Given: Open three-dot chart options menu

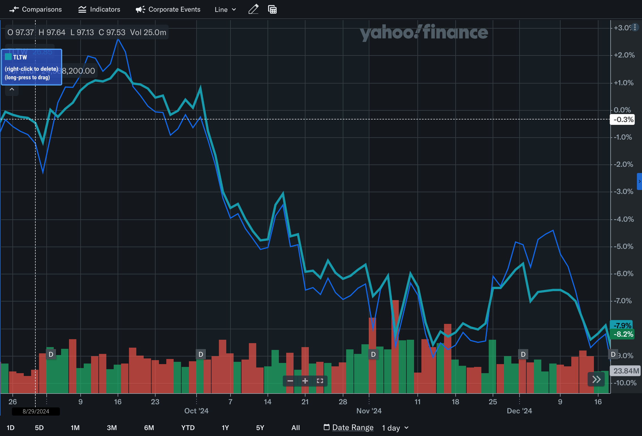Looking at the screenshot, I should 635,27.
